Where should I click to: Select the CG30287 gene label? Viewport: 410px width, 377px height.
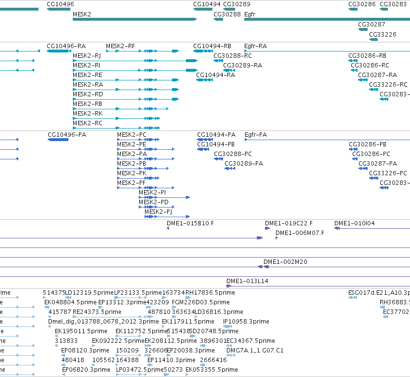tap(371, 25)
